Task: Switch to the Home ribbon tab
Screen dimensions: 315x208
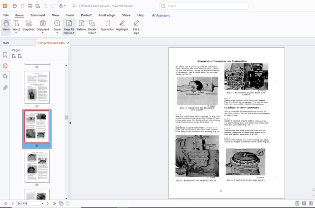Action: 19,15
